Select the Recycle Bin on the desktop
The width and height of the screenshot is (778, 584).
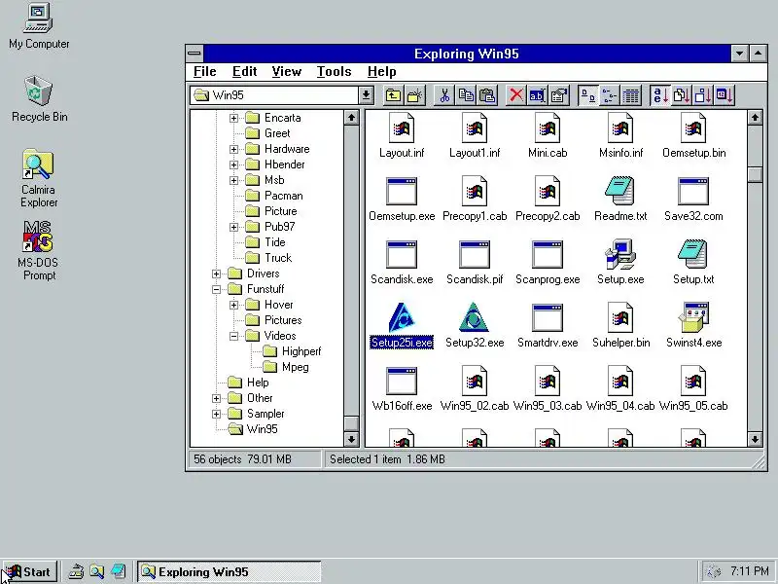pyautogui.click(x=39, y=99)
